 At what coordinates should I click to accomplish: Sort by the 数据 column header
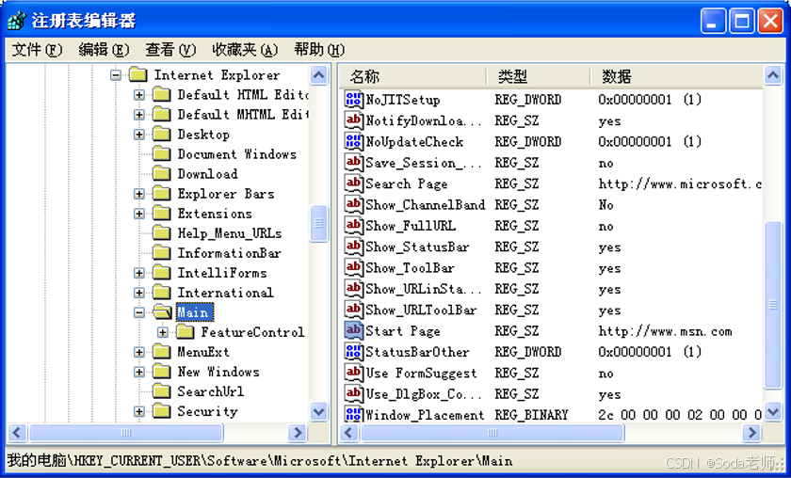pos(676,76)
